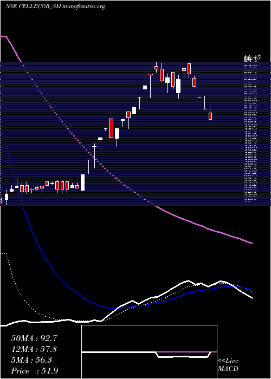Click the <<Live MACD label

coord(228,365)
